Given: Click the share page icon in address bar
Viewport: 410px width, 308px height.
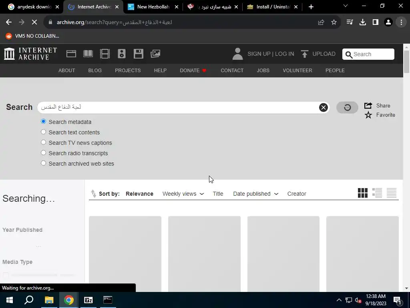Looking at the screenshot, I should click(321, 22).
